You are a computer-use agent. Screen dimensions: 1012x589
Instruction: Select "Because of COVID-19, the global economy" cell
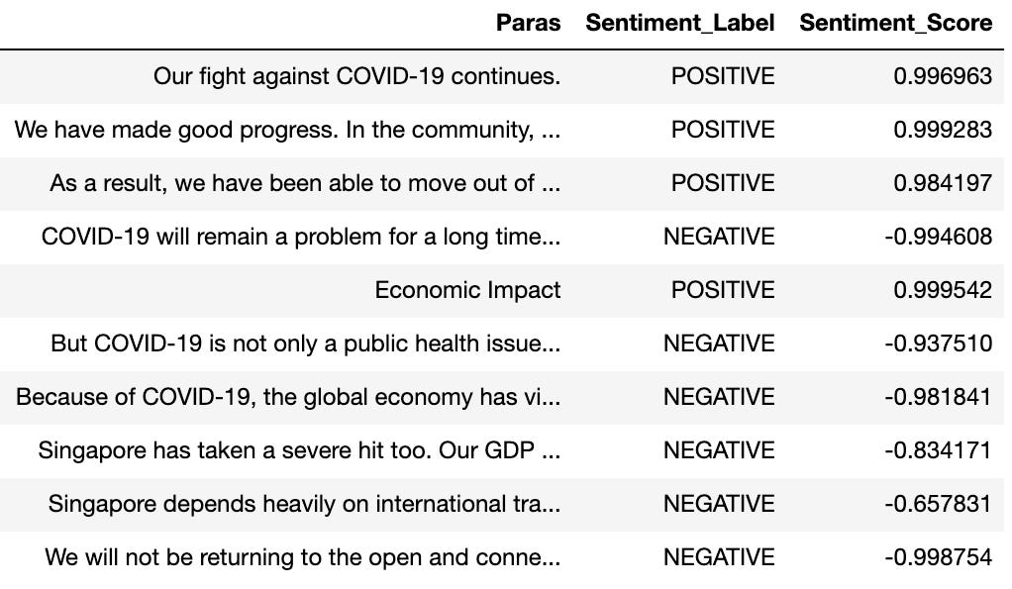coord(288,397)
